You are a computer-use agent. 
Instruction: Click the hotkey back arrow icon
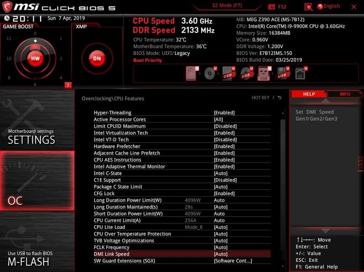[280, 98]
